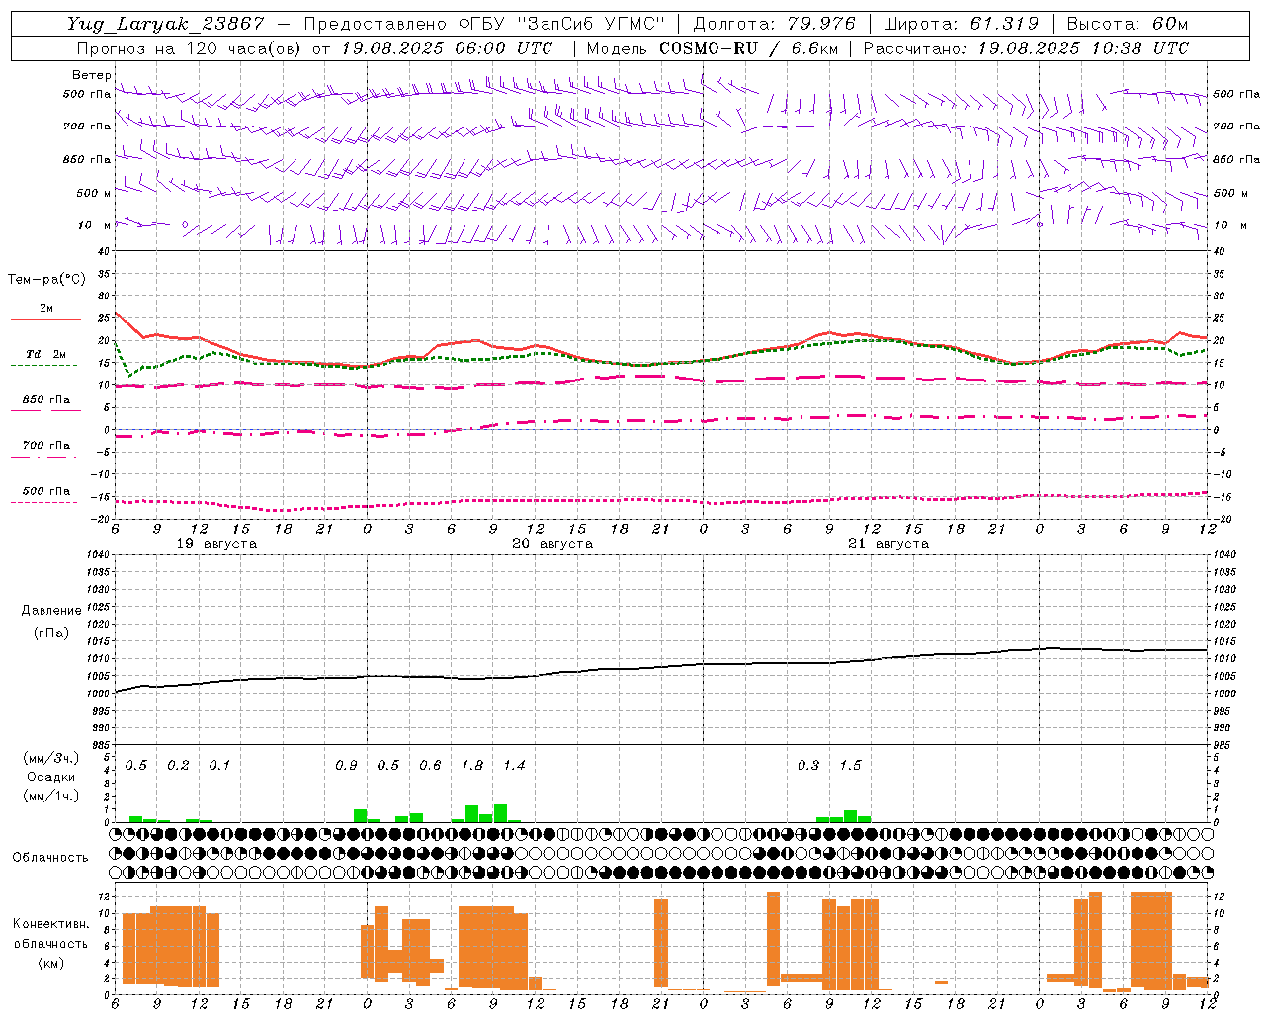Click the 21 августа date label
The width and height of the screenshot is (1265, 1012).
888,544
